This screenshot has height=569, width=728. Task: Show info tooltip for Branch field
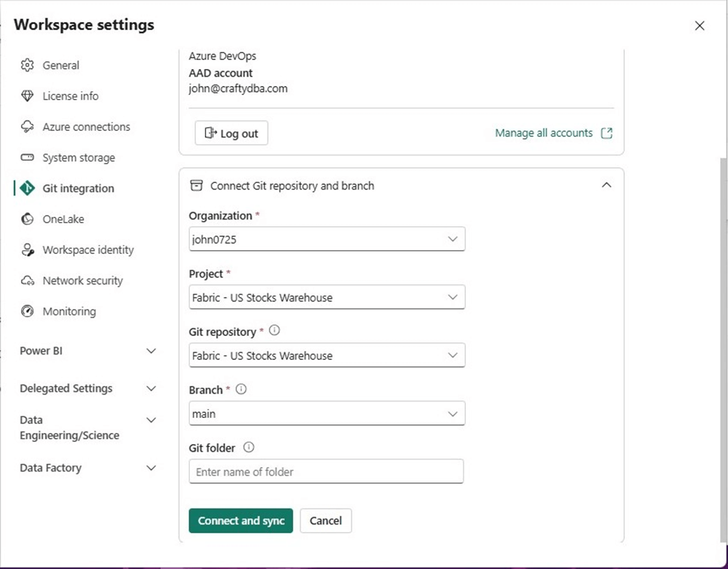241,389
